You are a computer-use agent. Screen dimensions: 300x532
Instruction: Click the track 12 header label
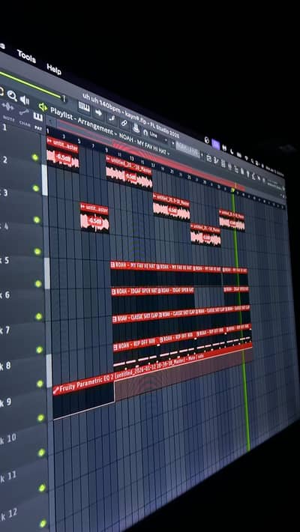[x=8, y=516]
